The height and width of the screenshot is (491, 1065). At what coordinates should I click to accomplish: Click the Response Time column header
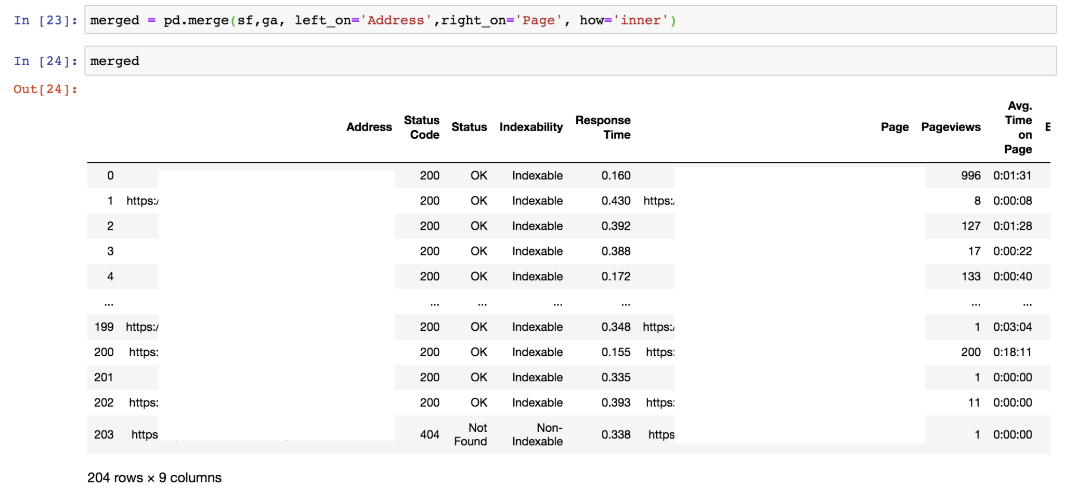602,127
